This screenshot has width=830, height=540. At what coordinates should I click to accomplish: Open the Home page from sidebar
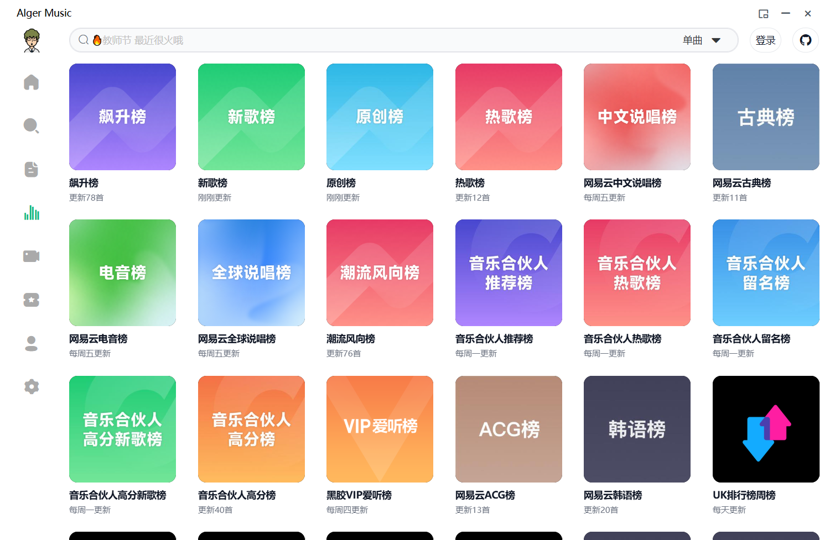coord(32,82)
